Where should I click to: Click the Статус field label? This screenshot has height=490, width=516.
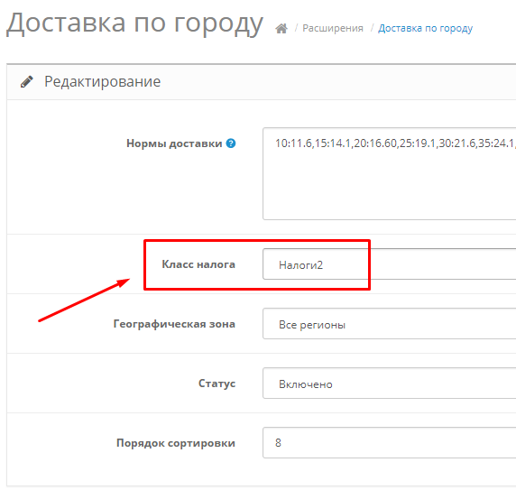(x=217, y=384)
